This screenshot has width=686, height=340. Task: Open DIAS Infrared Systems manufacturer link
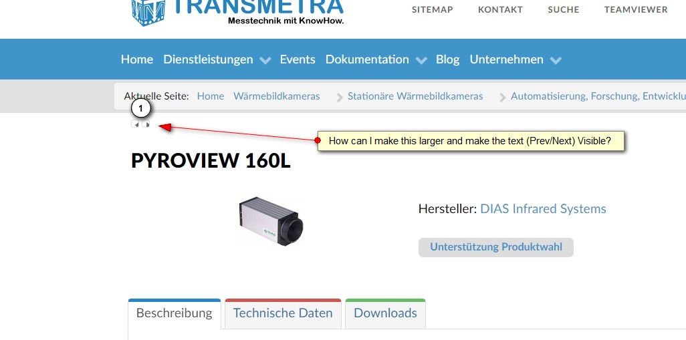click(x=543, y=209)
